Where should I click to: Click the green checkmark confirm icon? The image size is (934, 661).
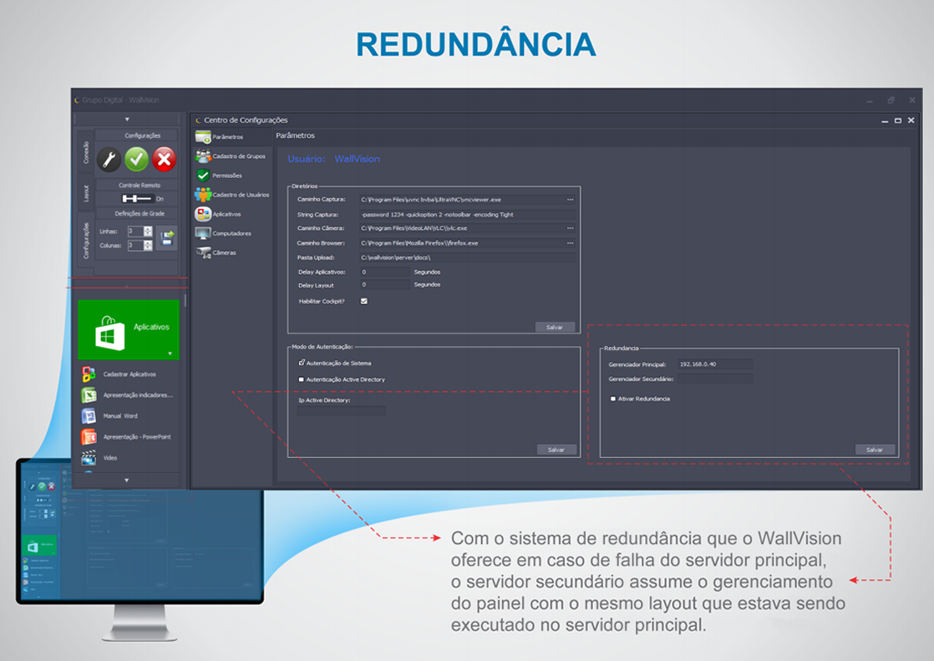136,159
